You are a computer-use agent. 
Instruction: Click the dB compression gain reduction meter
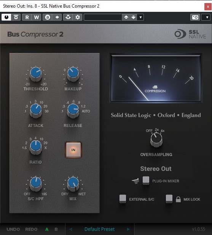156,78
